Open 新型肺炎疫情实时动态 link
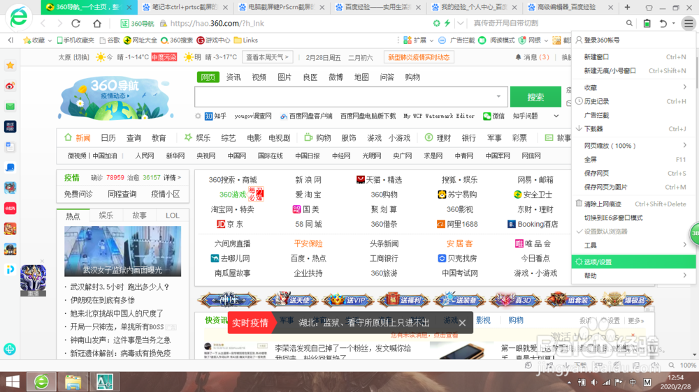This screenshot has width=699, height=392. pyautogui.click(x=419, y=57)
